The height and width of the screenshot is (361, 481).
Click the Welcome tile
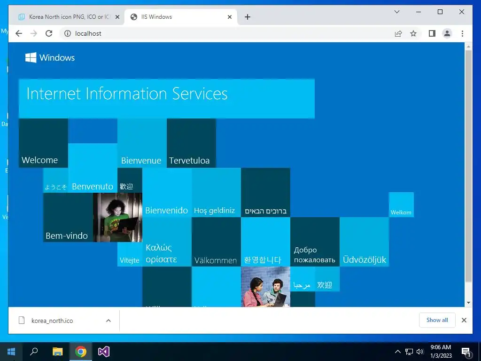pos(43,143)
